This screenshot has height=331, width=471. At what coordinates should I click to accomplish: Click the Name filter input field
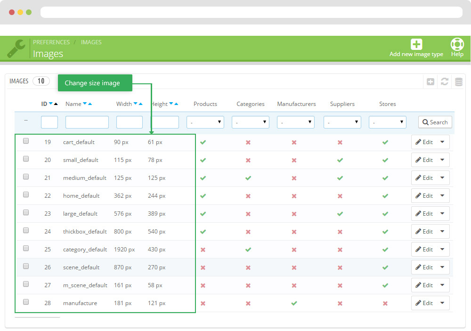[x=87, y=122]
